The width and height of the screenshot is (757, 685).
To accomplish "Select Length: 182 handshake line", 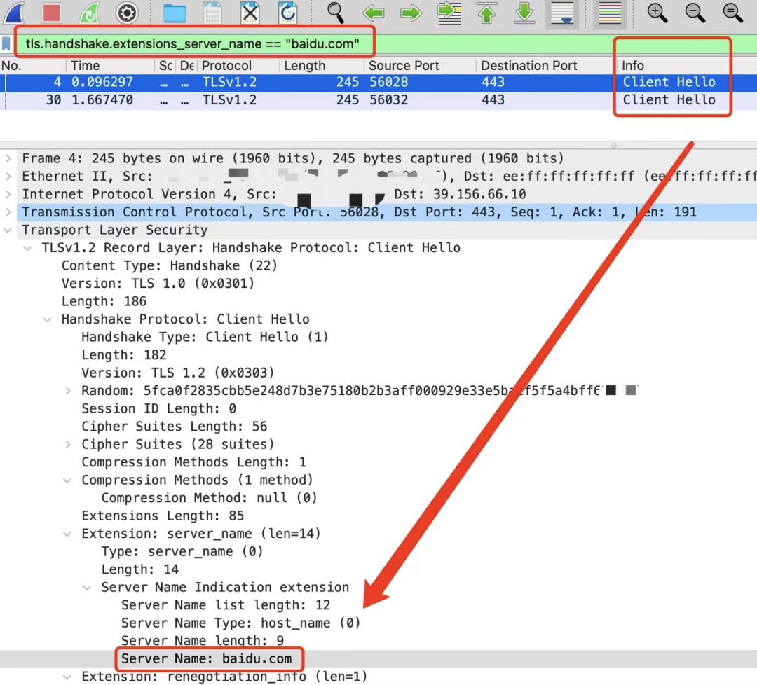I will [123, 355].
